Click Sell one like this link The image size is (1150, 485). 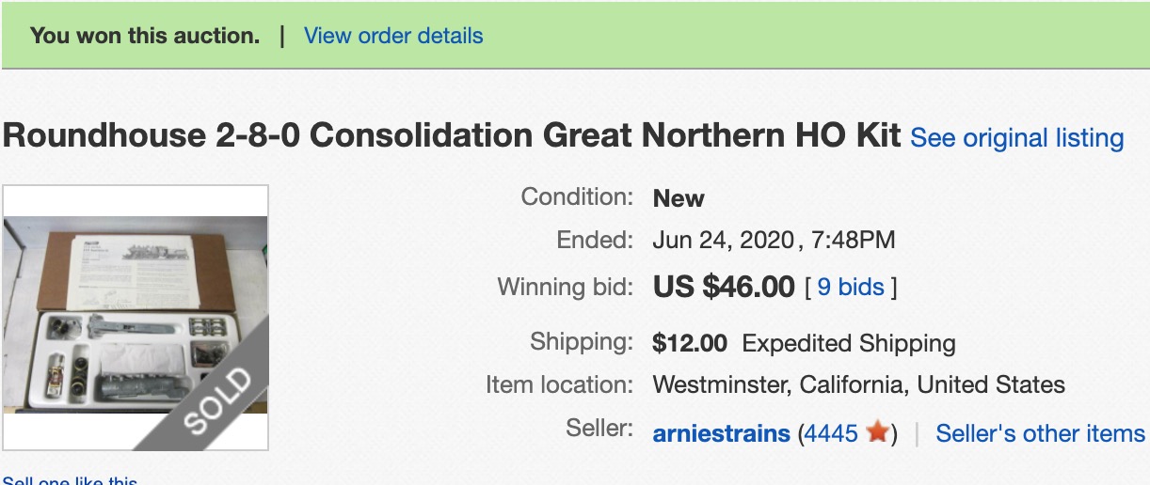coord(70,481)
